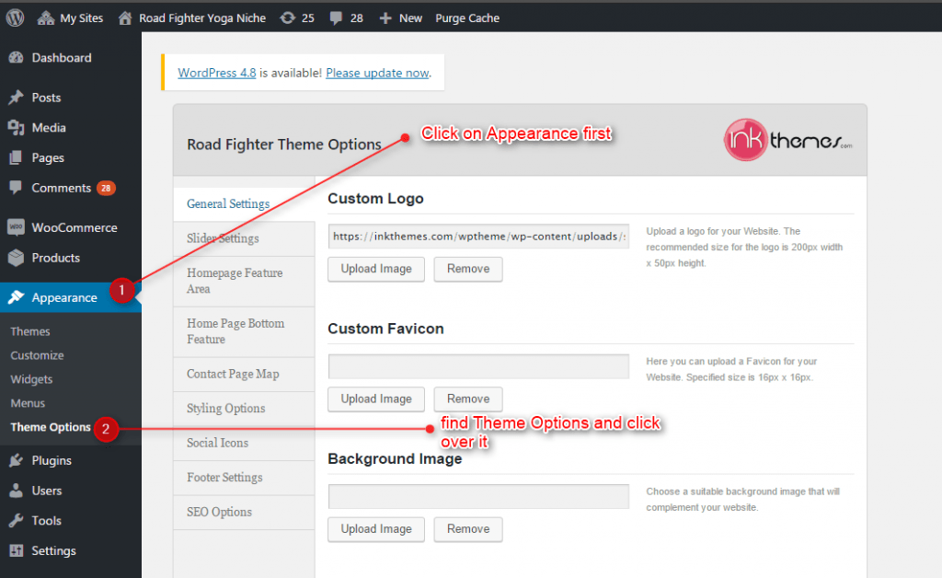
Task: Select the Contact Page Map tab
Action: point(244,375)
